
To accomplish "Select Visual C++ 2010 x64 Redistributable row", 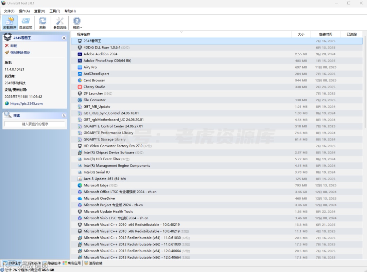I will click(x=217, y=224).
